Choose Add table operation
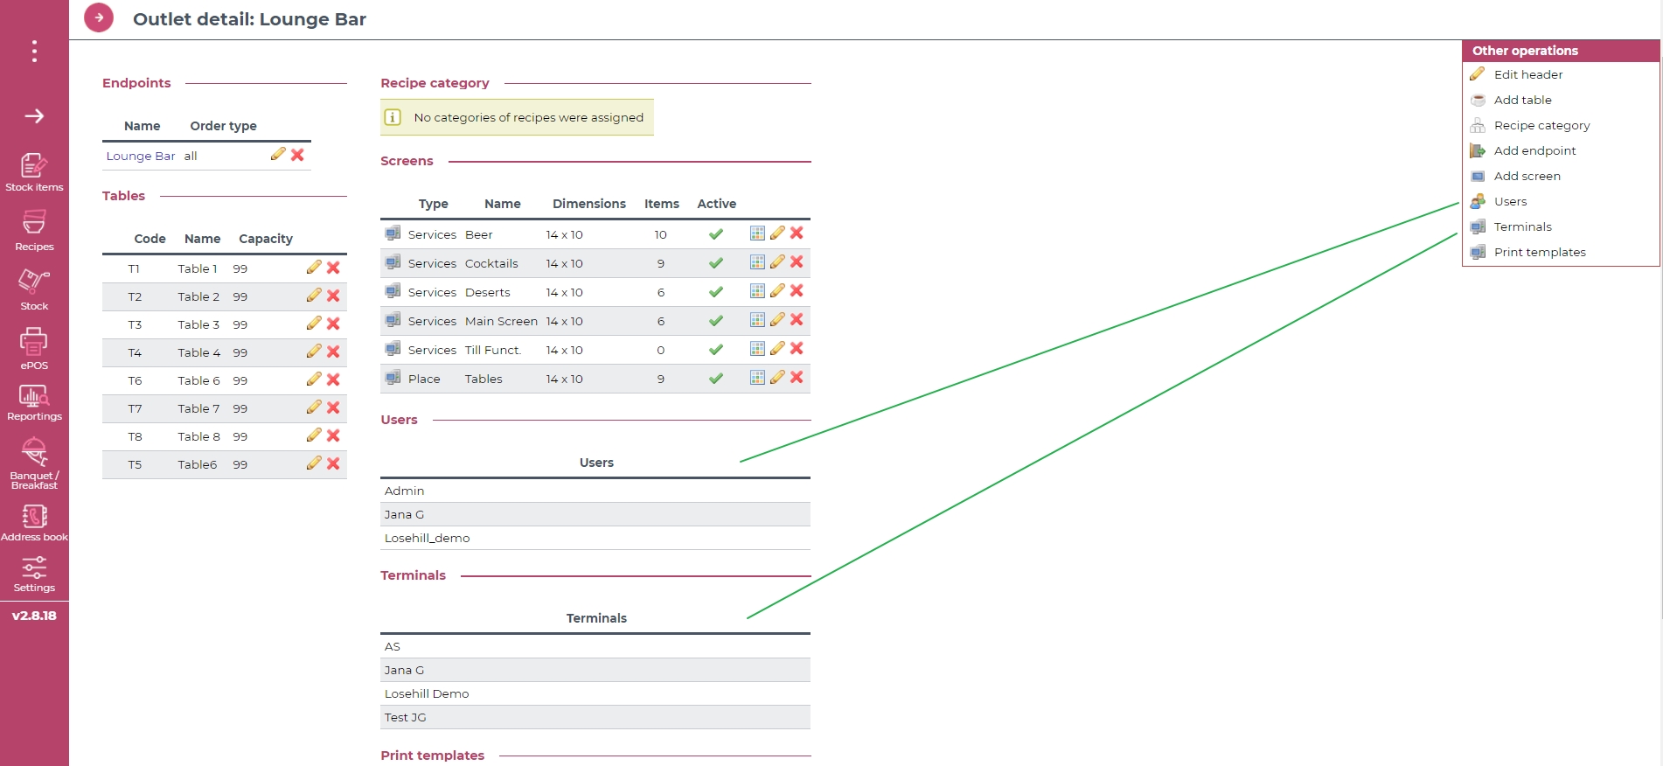1663x766 pixels. coord(1522,100)
